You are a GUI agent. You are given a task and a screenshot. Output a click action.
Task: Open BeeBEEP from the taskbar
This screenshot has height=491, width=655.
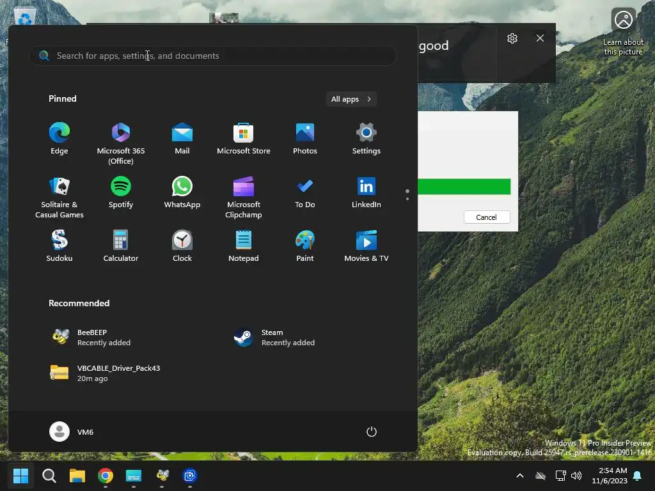[162, 476]
